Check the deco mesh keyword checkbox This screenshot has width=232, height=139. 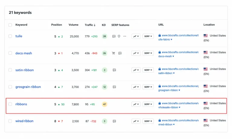(x=10, y=53)
